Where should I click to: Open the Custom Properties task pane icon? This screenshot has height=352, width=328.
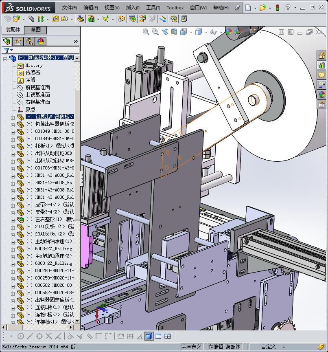(322, 104)
